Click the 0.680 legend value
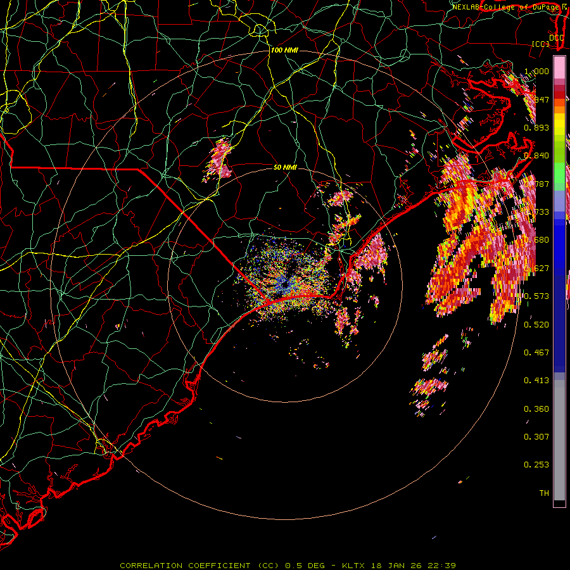This screenshot has width=570, height=570. click(536, 240)
